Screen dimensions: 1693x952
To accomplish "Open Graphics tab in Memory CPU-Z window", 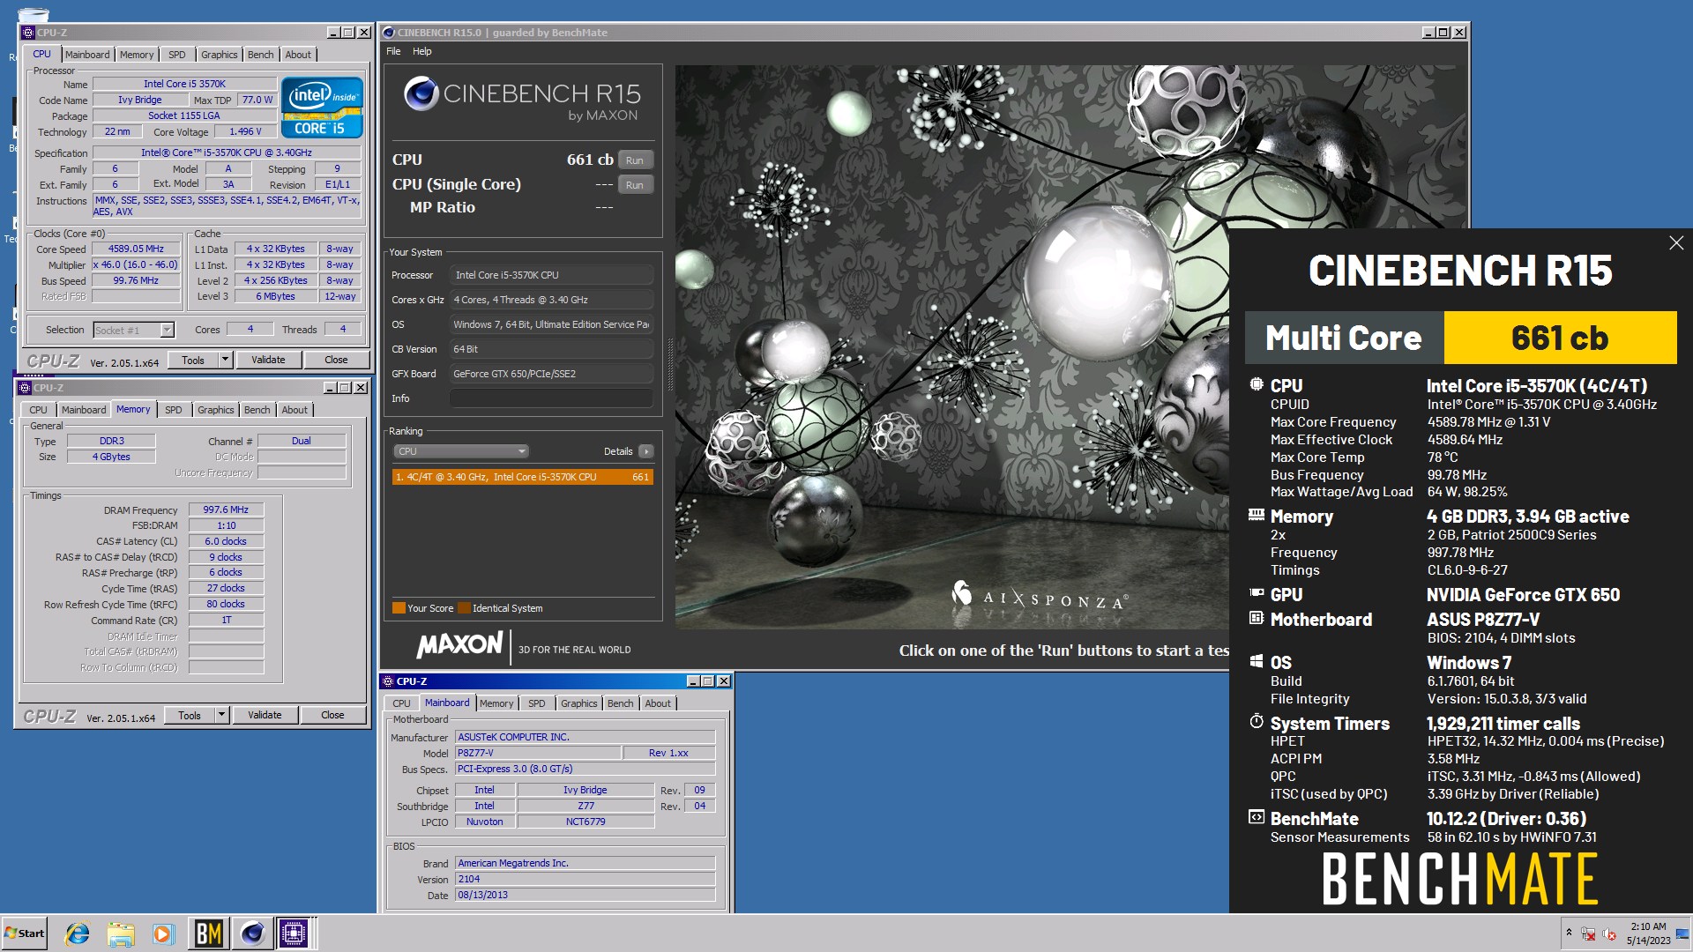I will (216, 410).
